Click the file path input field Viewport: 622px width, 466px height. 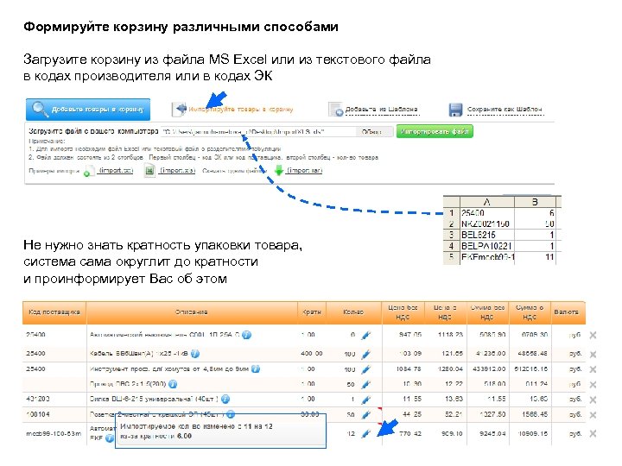pyautogui.click(x=258, y=131)
